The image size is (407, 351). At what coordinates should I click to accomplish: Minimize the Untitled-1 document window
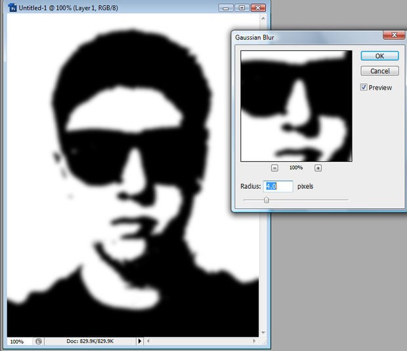click(226, 8)
